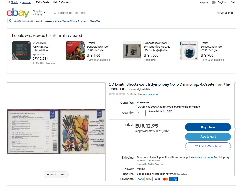Add item to Watchlist
Image resolution: width=236 pixels, height=187 pixels.
(x=208, y=146)
